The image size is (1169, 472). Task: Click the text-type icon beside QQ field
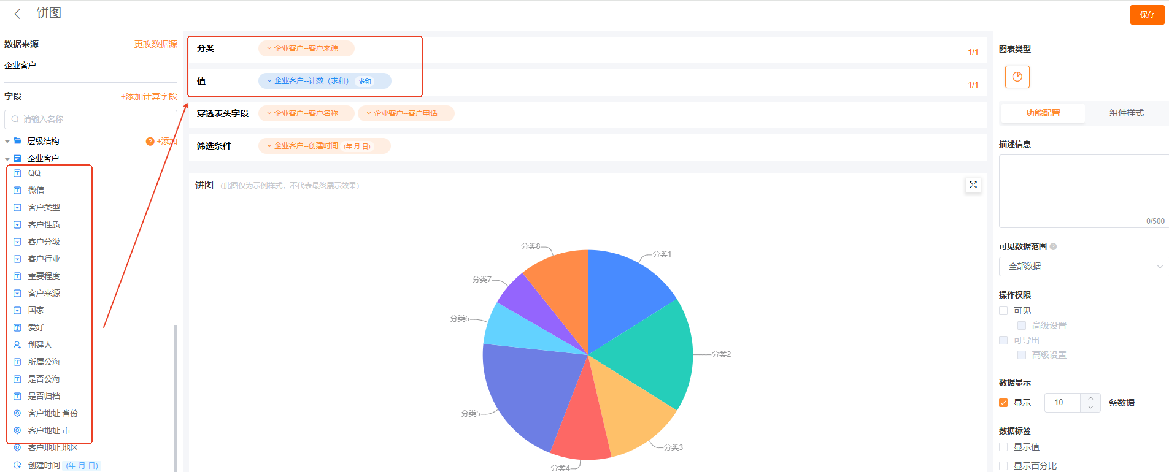[17, 173]
